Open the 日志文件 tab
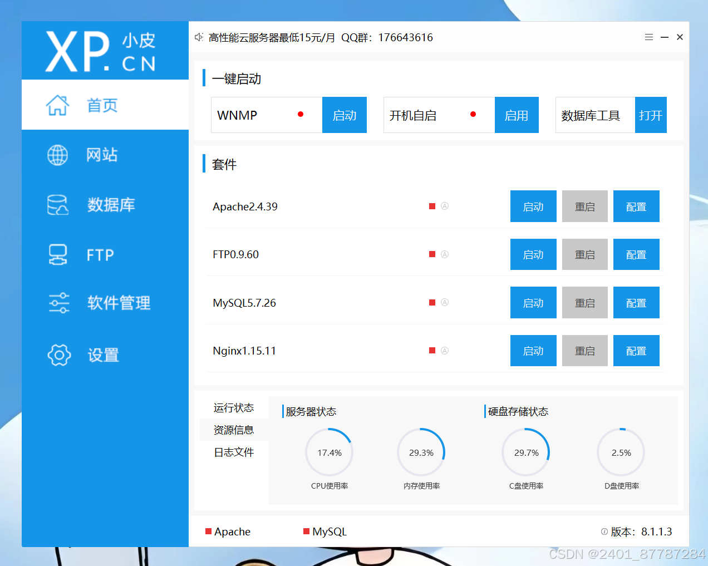This screenshot has height=566, width=708. [x=234, y=452]
